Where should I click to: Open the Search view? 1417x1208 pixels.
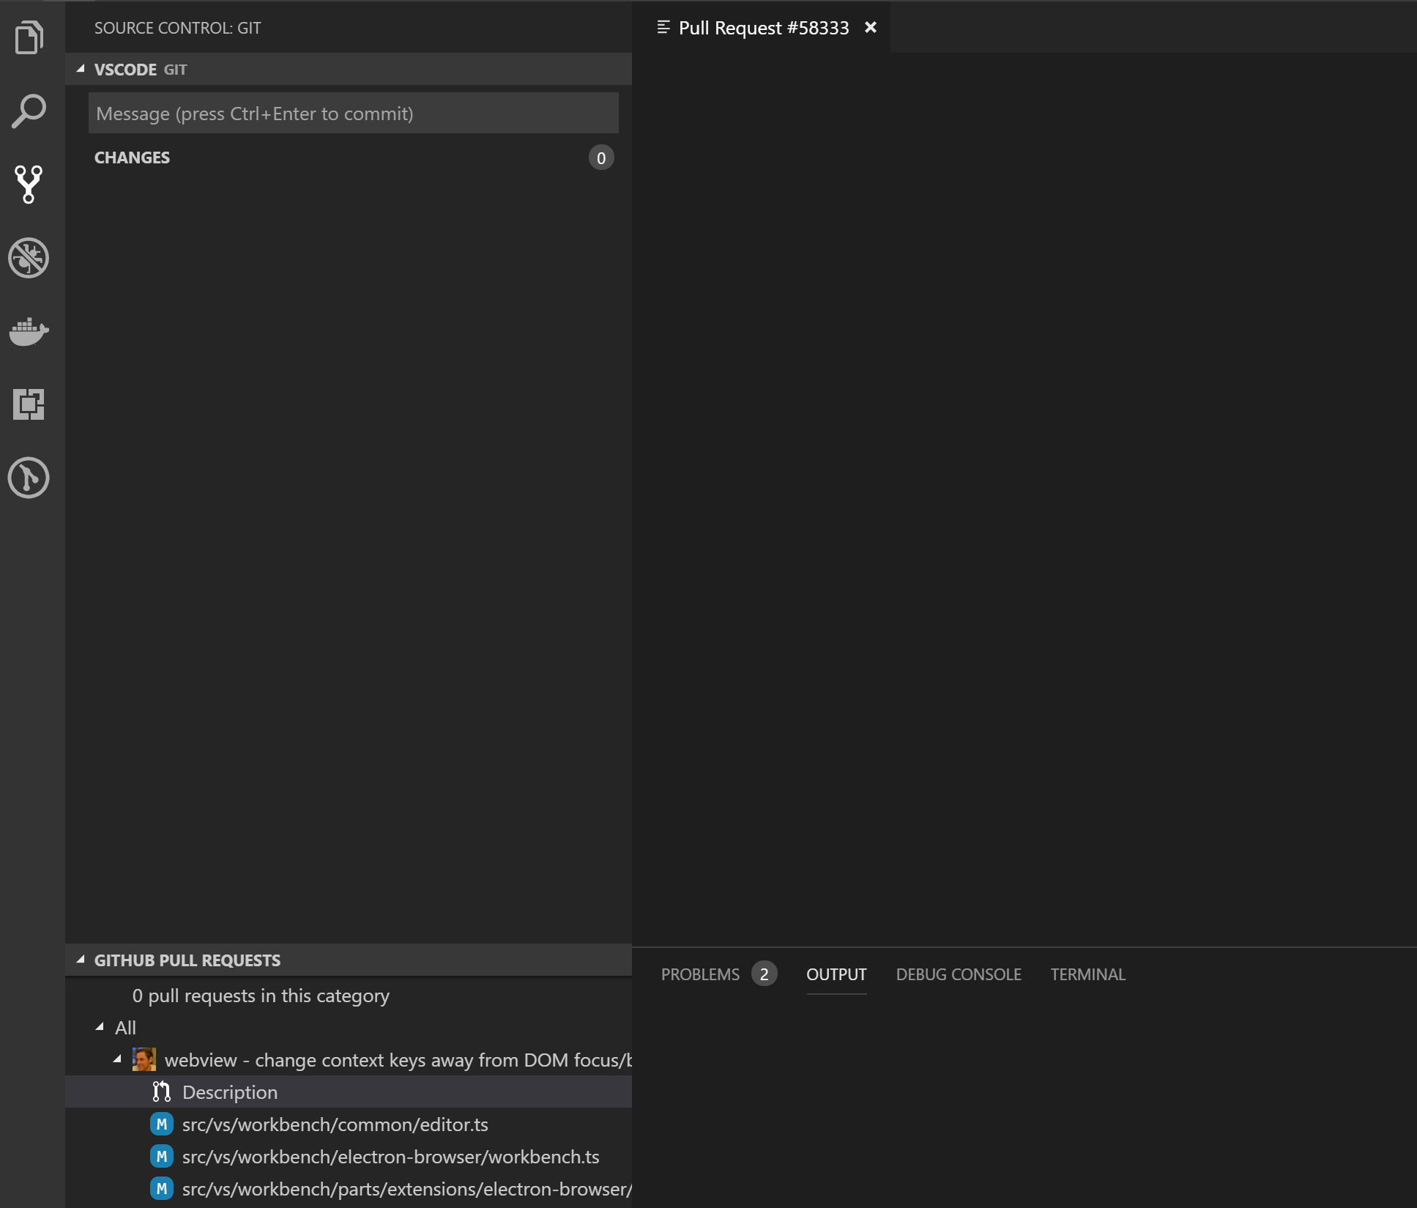point(29,111)
